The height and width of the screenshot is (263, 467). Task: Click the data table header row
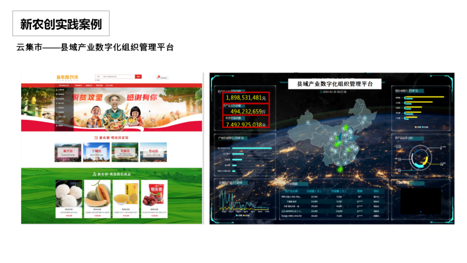tap(332, 191)
